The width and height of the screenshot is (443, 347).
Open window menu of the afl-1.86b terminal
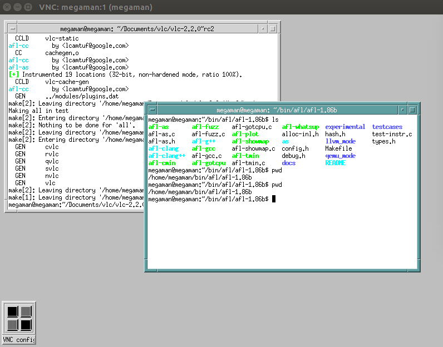coord(152,110)
